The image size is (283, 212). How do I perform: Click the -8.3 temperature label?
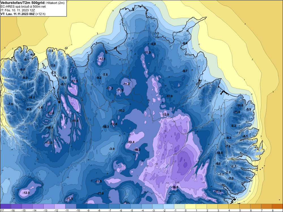click(229, 138)
